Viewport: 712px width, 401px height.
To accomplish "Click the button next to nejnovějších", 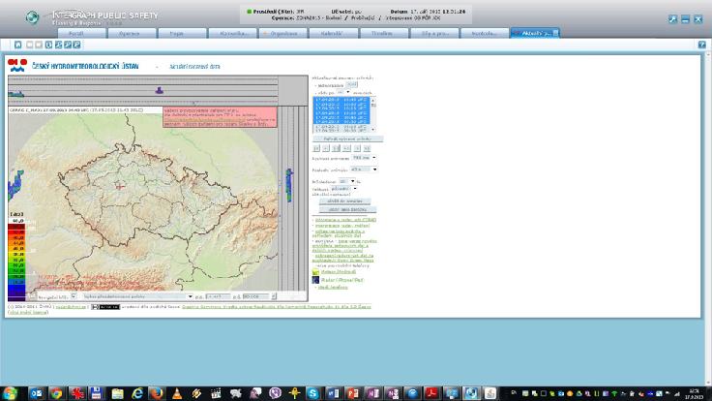I will point(352,85).
